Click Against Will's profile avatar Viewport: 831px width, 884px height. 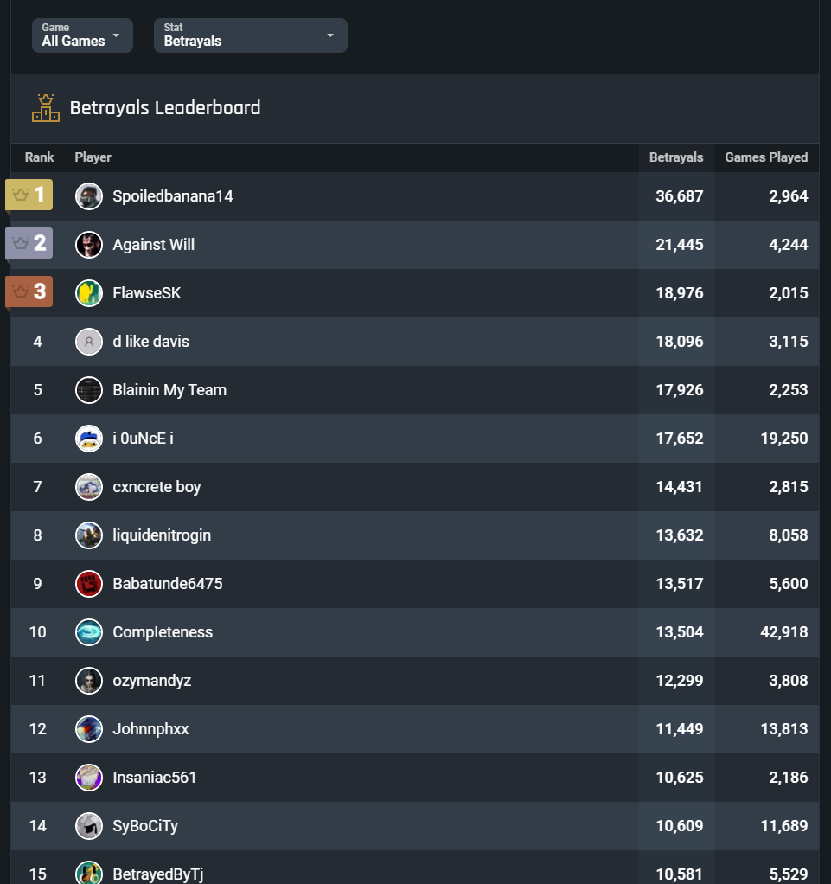click(x=89, y=245)
